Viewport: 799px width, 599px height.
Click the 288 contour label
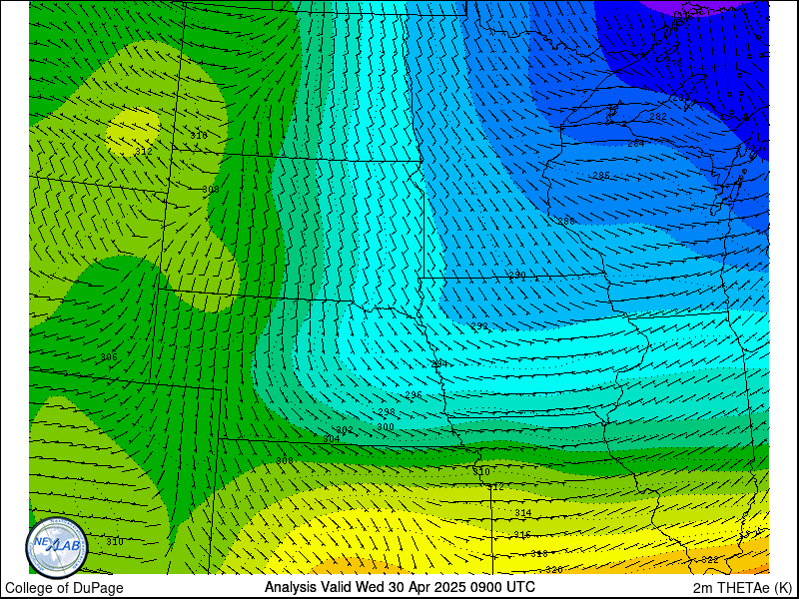(x=566, y=221)
